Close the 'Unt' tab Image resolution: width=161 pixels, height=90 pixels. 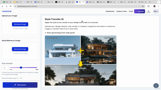10,2
